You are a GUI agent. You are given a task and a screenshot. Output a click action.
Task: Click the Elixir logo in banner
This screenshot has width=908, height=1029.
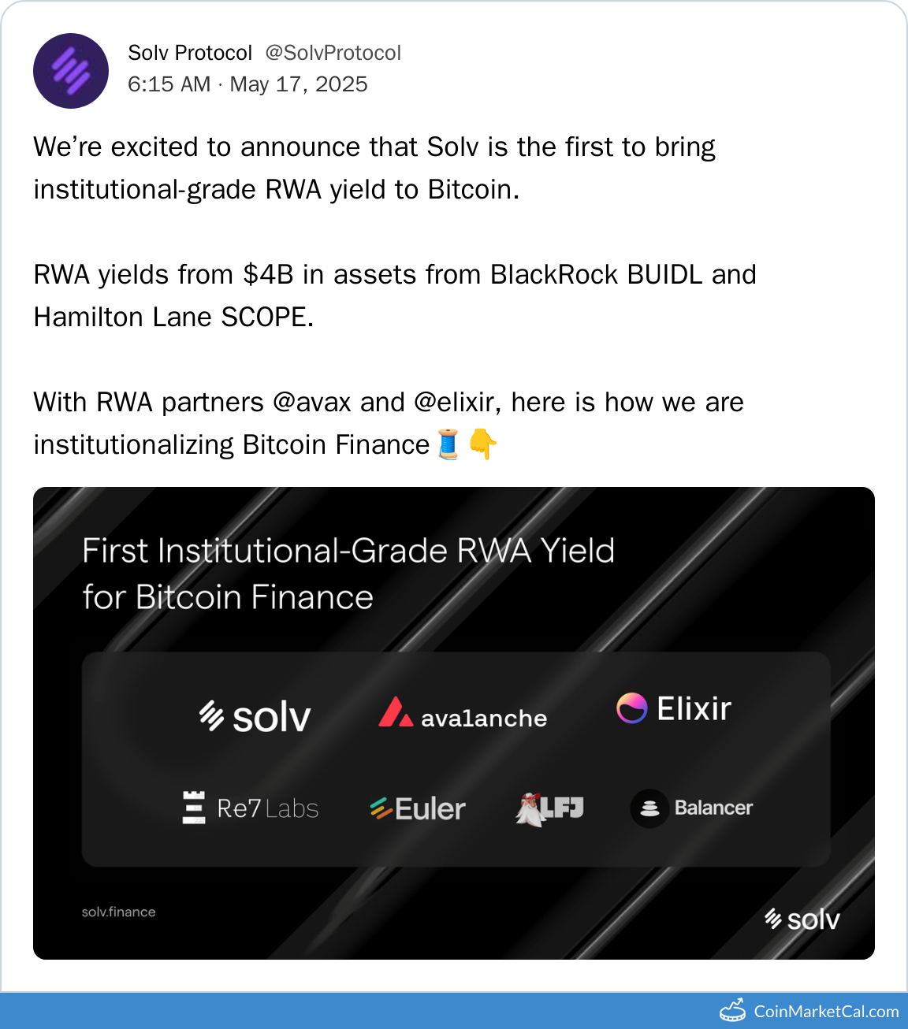[x=674, y=708]
